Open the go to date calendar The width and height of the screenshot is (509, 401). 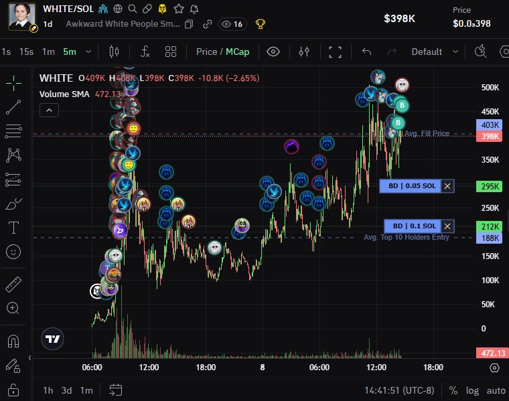[116, 390]
